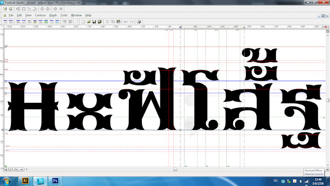The height and width of the screenshot is (186, 330).
Task: Click the Save All icon
Action: 100,22
